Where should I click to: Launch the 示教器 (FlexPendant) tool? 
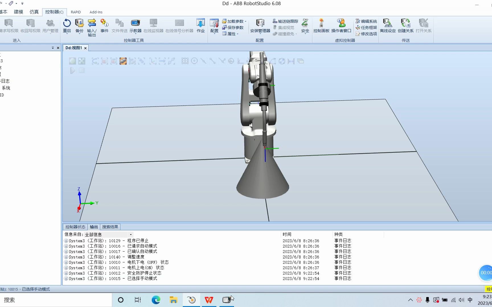click(x=135, y=26)
